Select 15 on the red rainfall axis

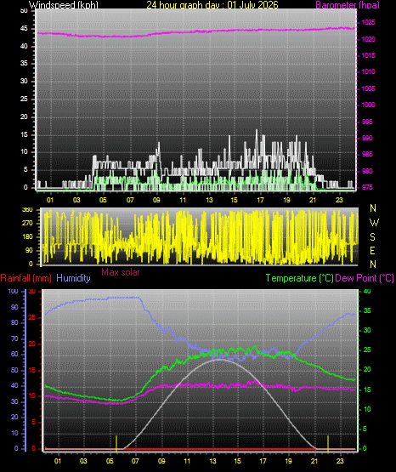pyautogui.click(x=32, y=371)
